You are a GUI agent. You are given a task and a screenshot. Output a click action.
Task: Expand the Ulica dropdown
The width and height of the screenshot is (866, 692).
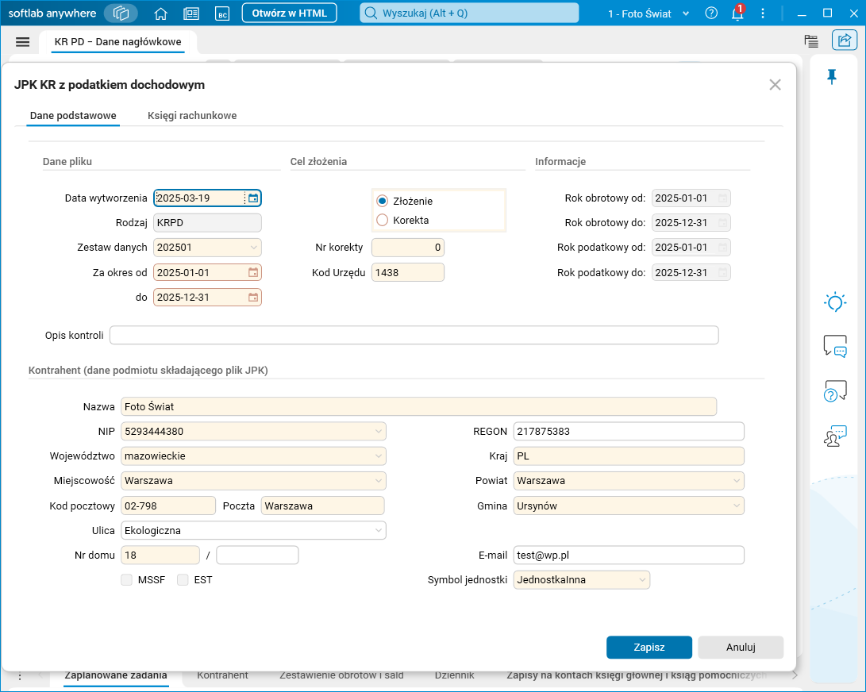coord(379,531)
